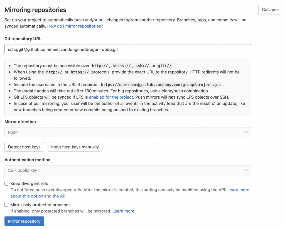Select the Push mirror direction selector
This screenshot has height=229, width=285.
128,132
